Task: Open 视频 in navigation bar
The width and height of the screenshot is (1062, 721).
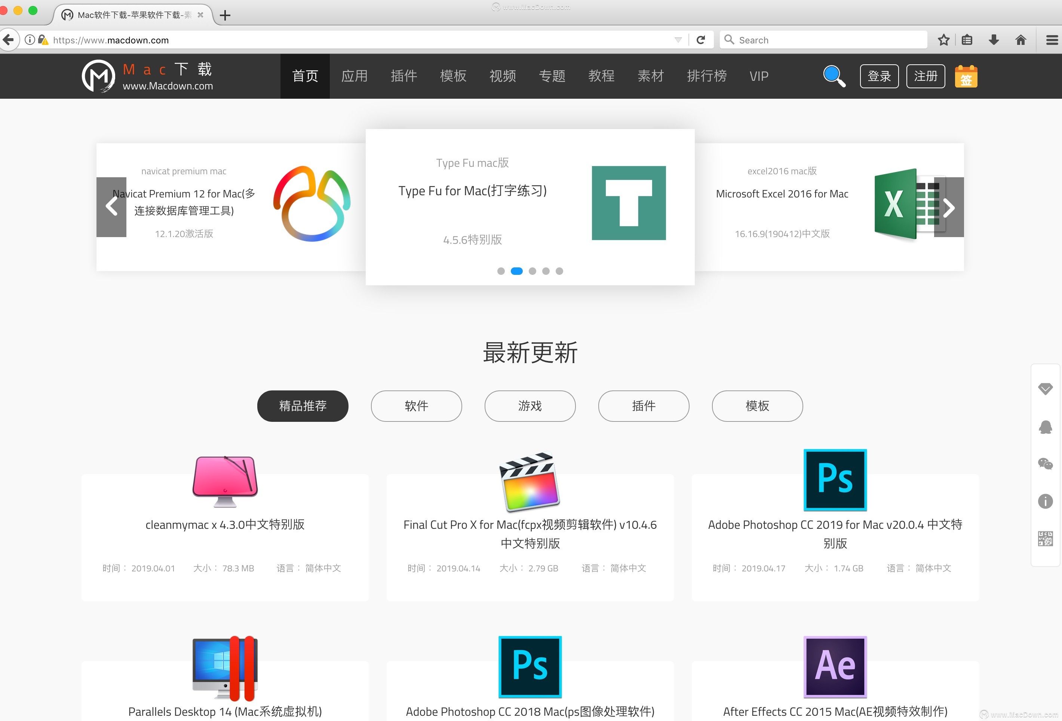Action: pyautogui.click(x=502, y=76)
